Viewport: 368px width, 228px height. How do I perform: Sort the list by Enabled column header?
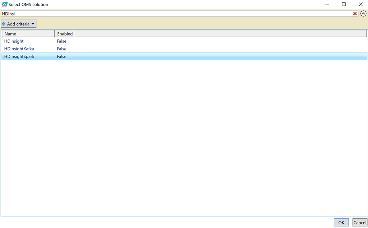tap(65, 34)
